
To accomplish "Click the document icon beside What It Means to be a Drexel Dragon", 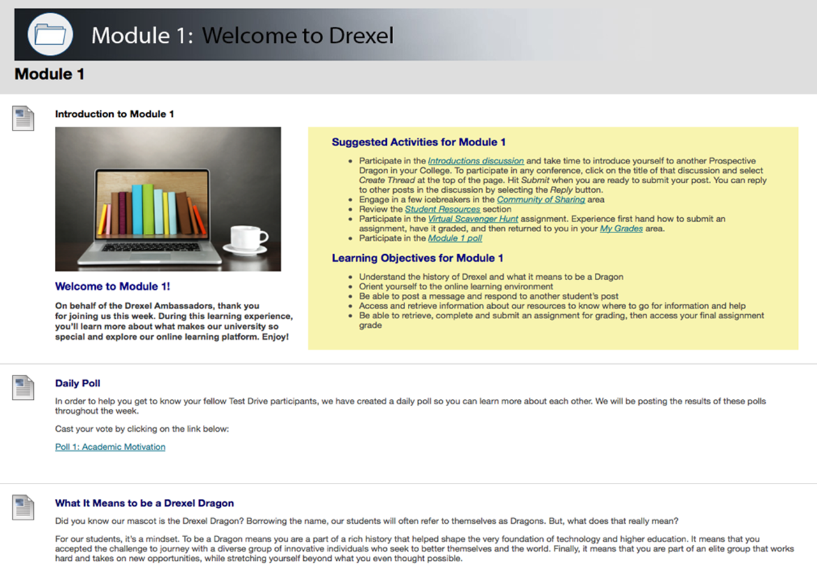I will pos(23,506).
